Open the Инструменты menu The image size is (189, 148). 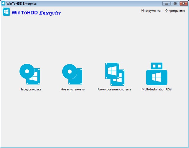pos(151,11)
